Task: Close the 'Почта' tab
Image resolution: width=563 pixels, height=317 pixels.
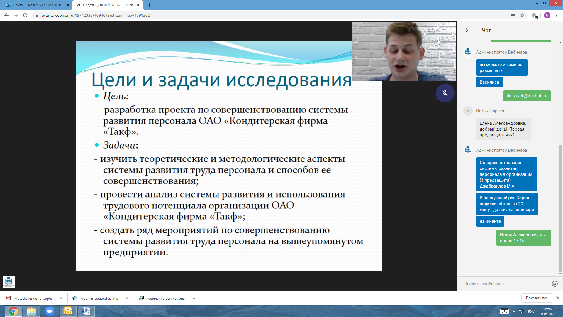Action: [x=68, y=5]
